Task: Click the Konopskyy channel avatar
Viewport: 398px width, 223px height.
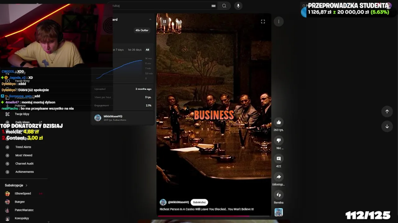Action: click(7, 218)
